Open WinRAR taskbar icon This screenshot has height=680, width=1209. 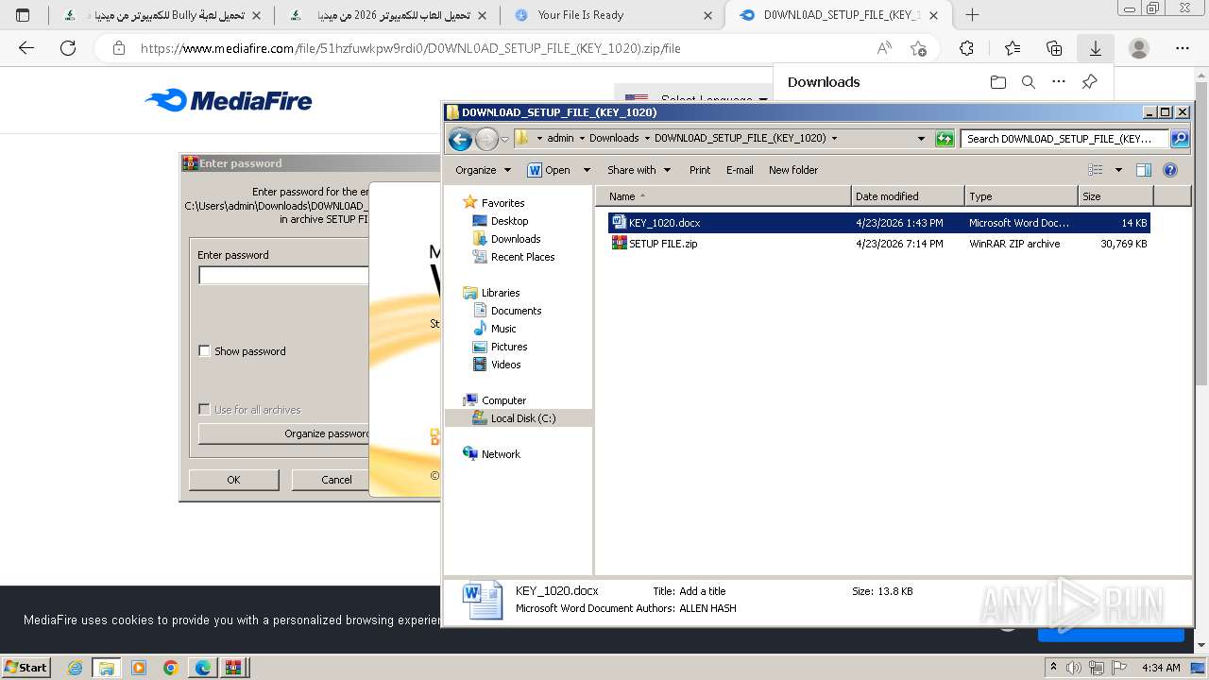[233, 668]
